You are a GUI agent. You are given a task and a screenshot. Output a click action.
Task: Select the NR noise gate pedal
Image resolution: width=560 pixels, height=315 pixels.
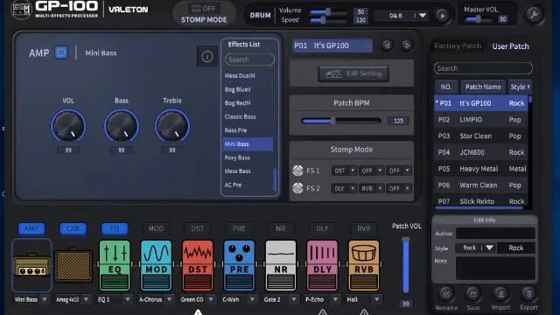(x=280, y=265)
